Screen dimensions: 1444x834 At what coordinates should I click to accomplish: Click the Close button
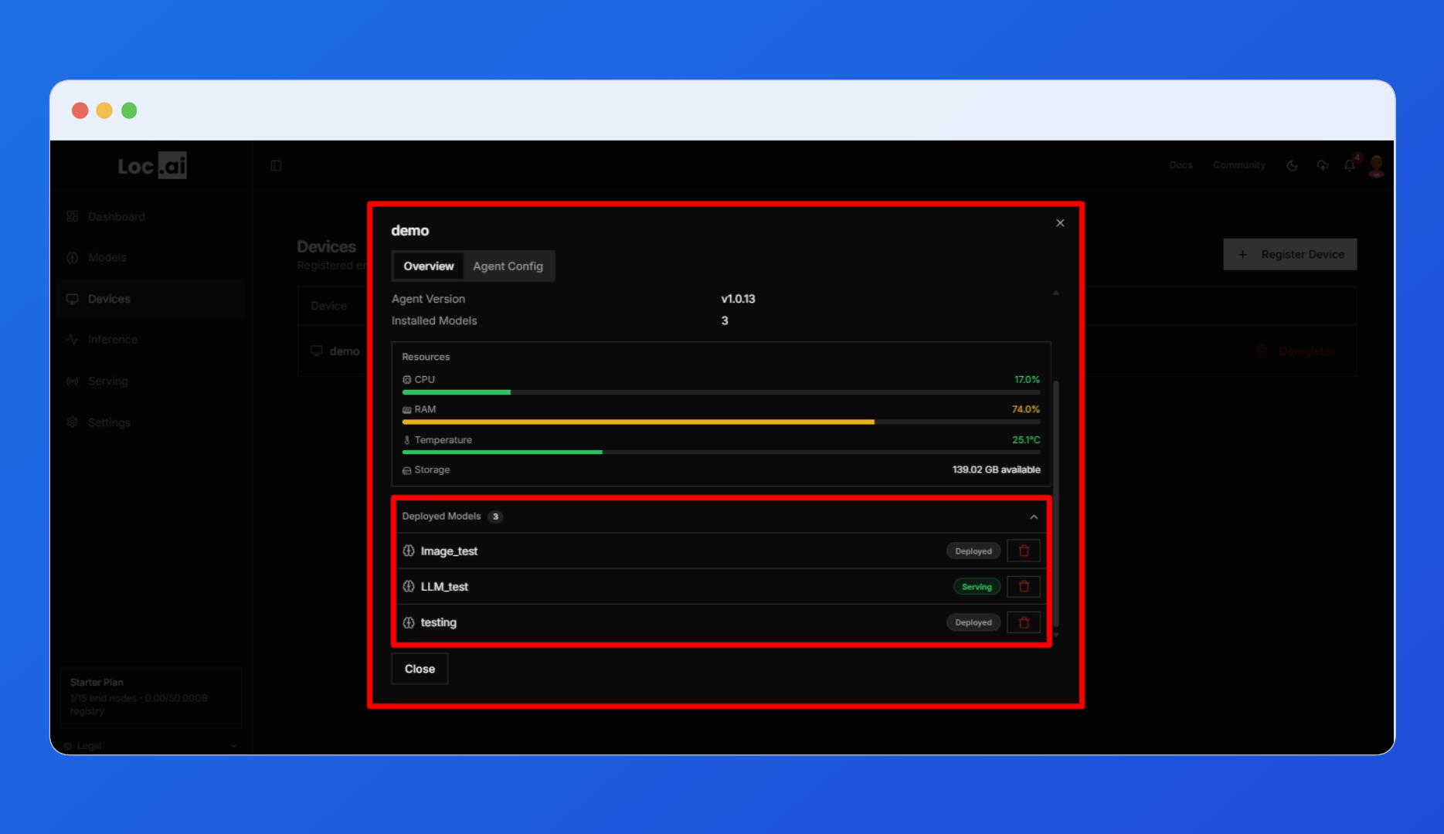pyautogui.click(x=420, y=669)
